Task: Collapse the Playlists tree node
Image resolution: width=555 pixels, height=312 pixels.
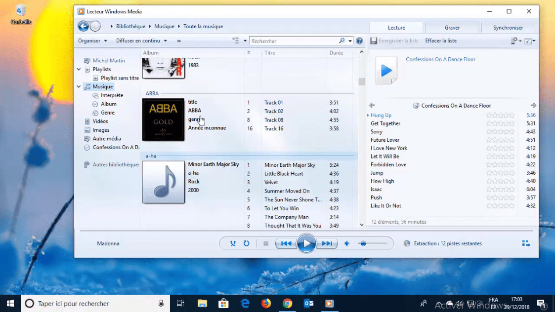Action: (x=78, y=69)
